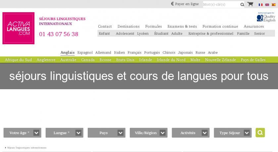
Task: Select the Arabe language tab
Action: point(212,53)
